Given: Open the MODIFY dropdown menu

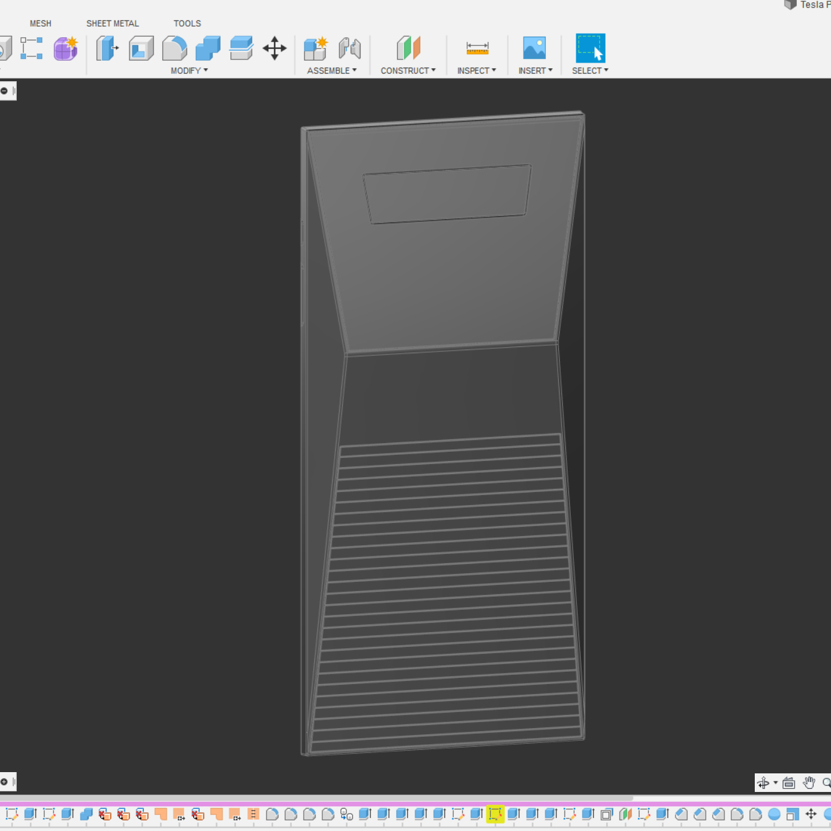Looking at the screenshot, I should (x=189, y=71).
